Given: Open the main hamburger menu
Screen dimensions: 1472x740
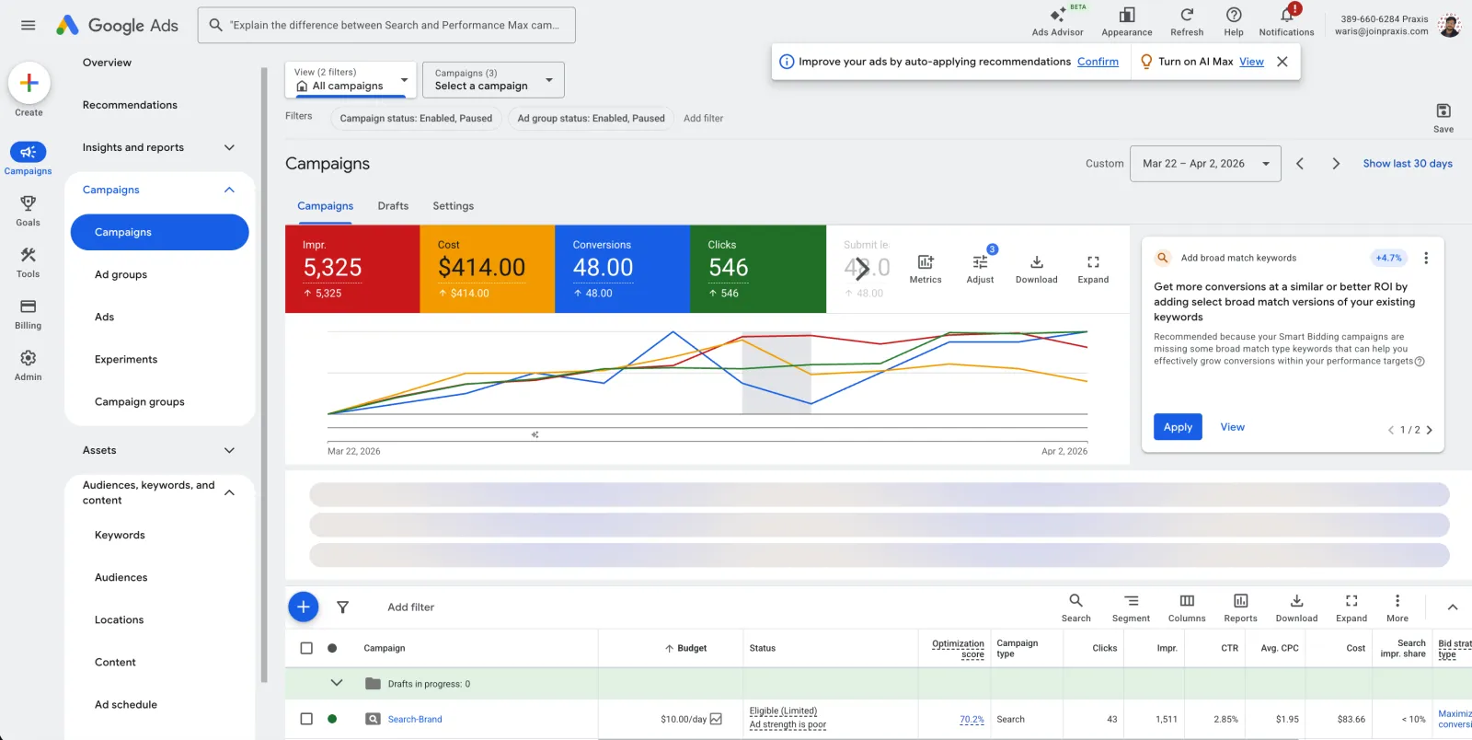Looking at the screenshot, I should click(x=28, y=25).
